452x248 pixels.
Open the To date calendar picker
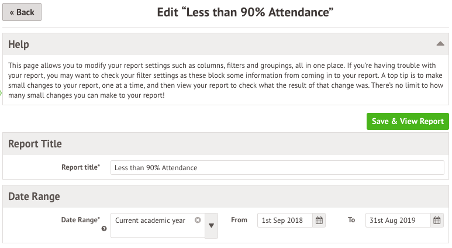437,221
